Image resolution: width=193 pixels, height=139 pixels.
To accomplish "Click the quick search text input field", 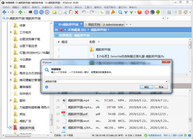I will point(103,81).
